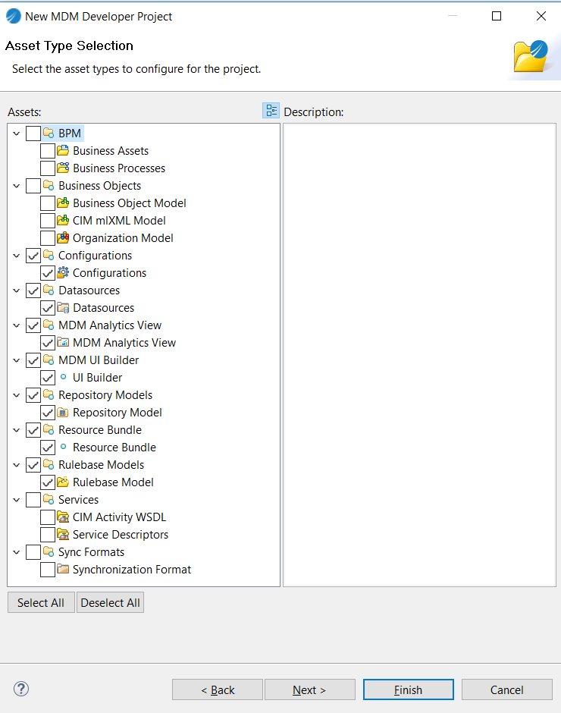This screenshot has height=713, width=561.
Task: Uncheck the UI Builder checkbox
Action: pos(48,378)
